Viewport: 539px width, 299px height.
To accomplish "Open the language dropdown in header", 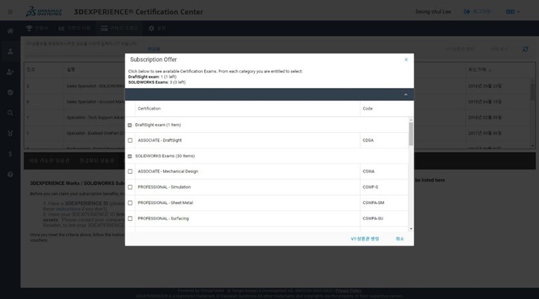I will [512, 12].
